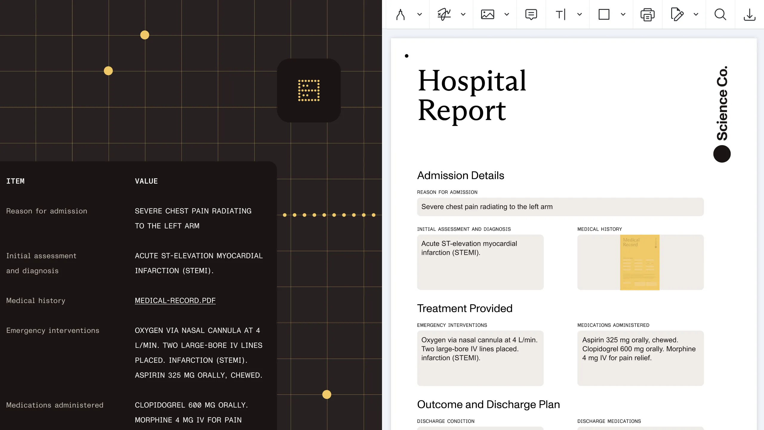The width and height of the screenshot is (764, 430).
Task: Click the dotted form app icon tile
Action: pos(309,90)
